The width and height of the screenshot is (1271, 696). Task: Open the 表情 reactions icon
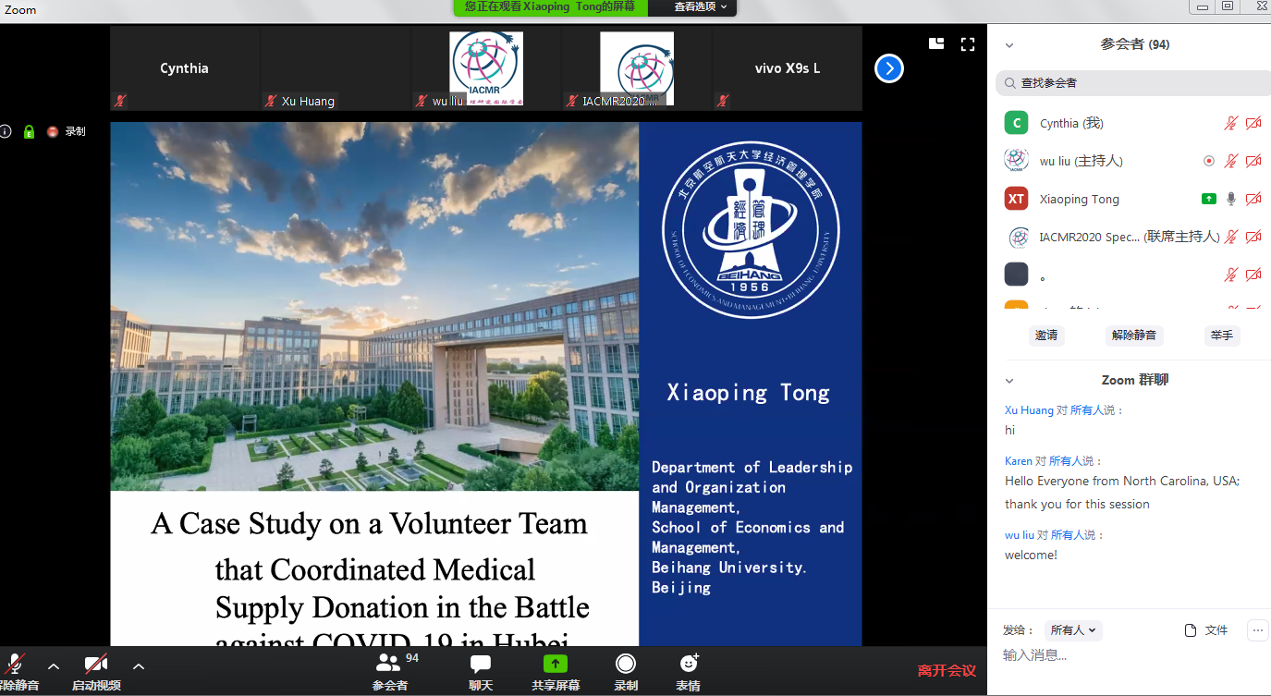pos(688,664)
